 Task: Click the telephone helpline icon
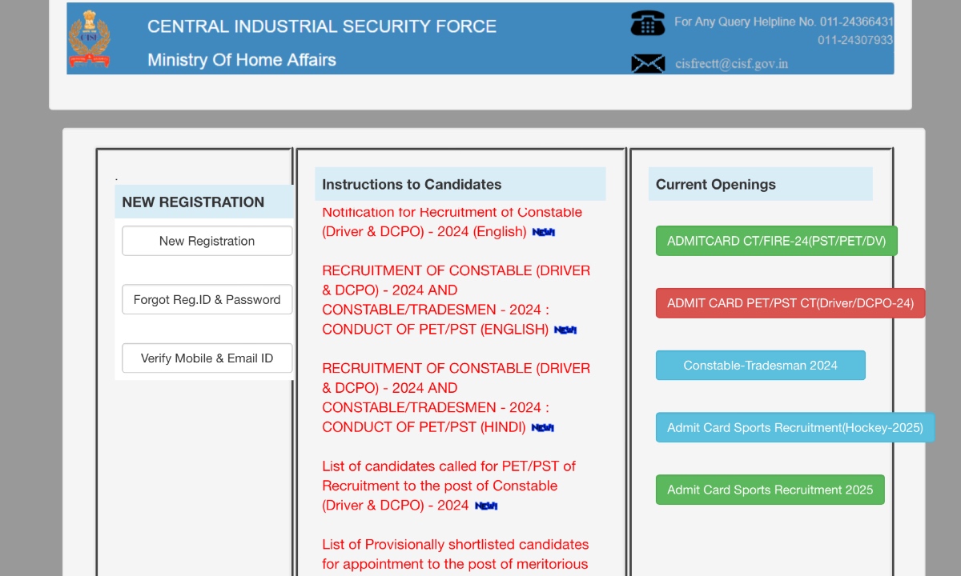click(x=648, y=23)
